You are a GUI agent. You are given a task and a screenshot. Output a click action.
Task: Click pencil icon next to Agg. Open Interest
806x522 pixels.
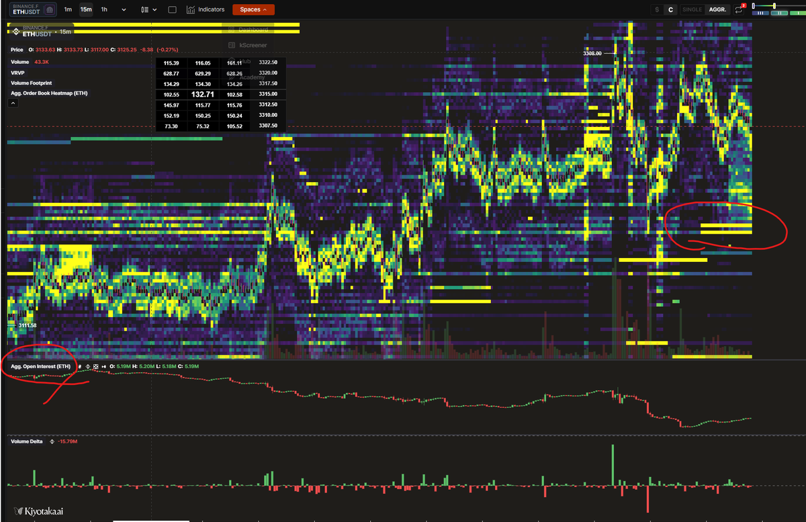[79, 366]
